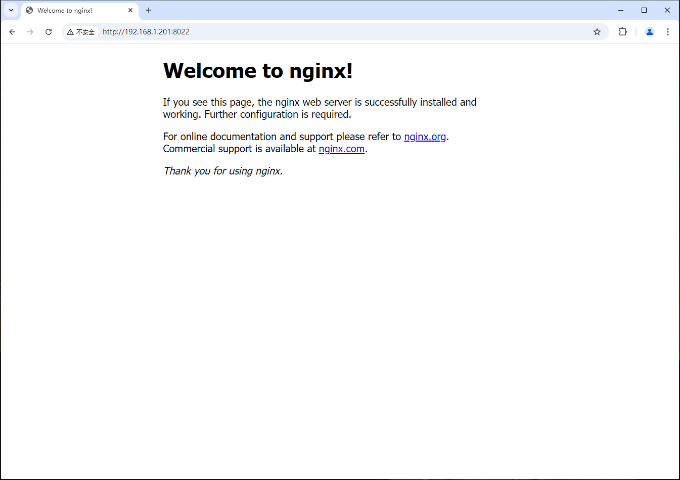Bookmark this page with the star icon
680x480 pixels.
click(x=597, y=32)
